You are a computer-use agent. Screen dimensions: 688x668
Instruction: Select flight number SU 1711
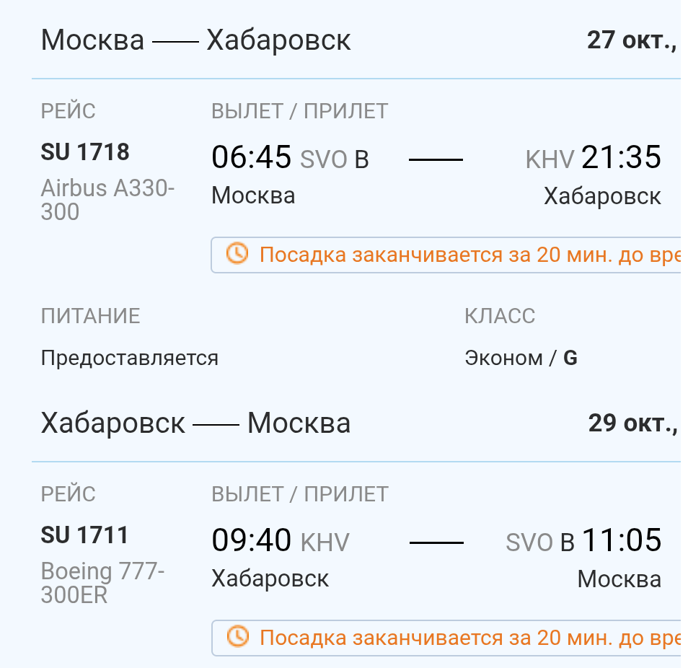point(85,535)
